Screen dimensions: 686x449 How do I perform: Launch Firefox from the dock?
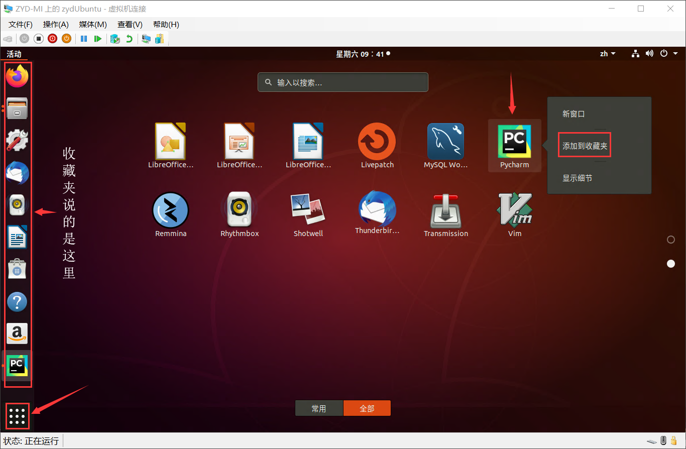(x=18, y=76)
